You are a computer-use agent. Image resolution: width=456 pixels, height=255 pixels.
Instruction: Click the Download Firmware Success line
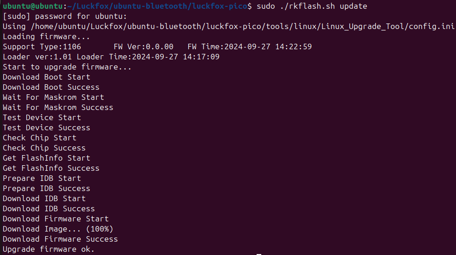60,239
